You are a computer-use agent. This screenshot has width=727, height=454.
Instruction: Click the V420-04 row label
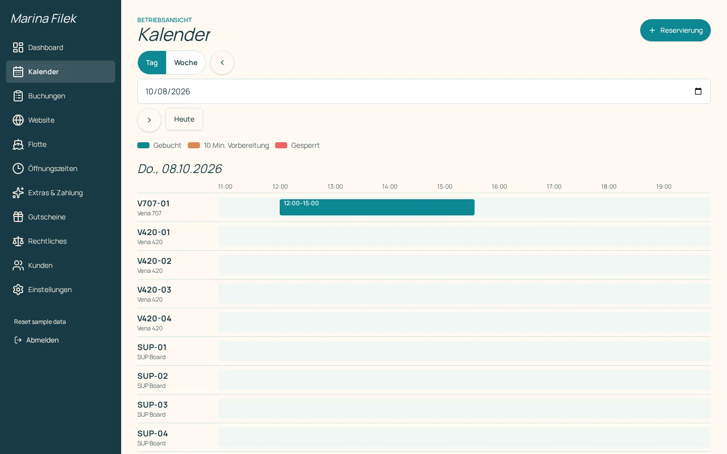(x=154, y=319)
